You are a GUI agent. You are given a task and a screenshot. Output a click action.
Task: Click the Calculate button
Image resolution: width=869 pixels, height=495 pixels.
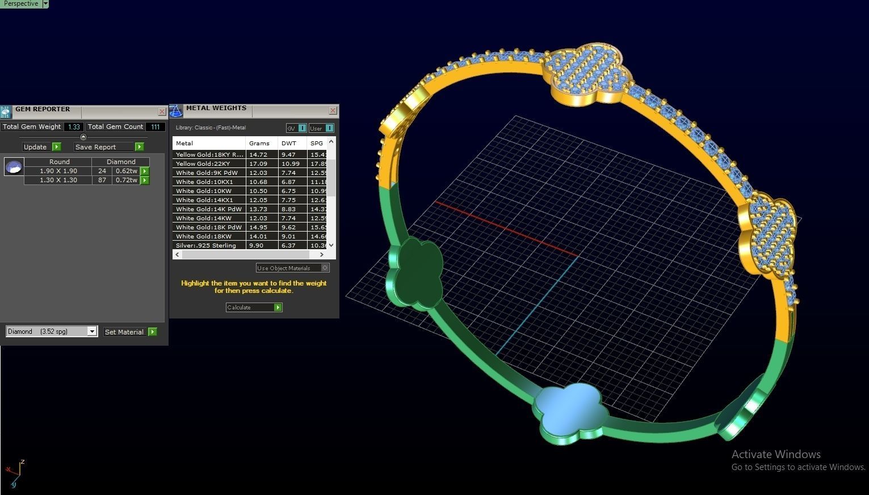coord(254,308)
